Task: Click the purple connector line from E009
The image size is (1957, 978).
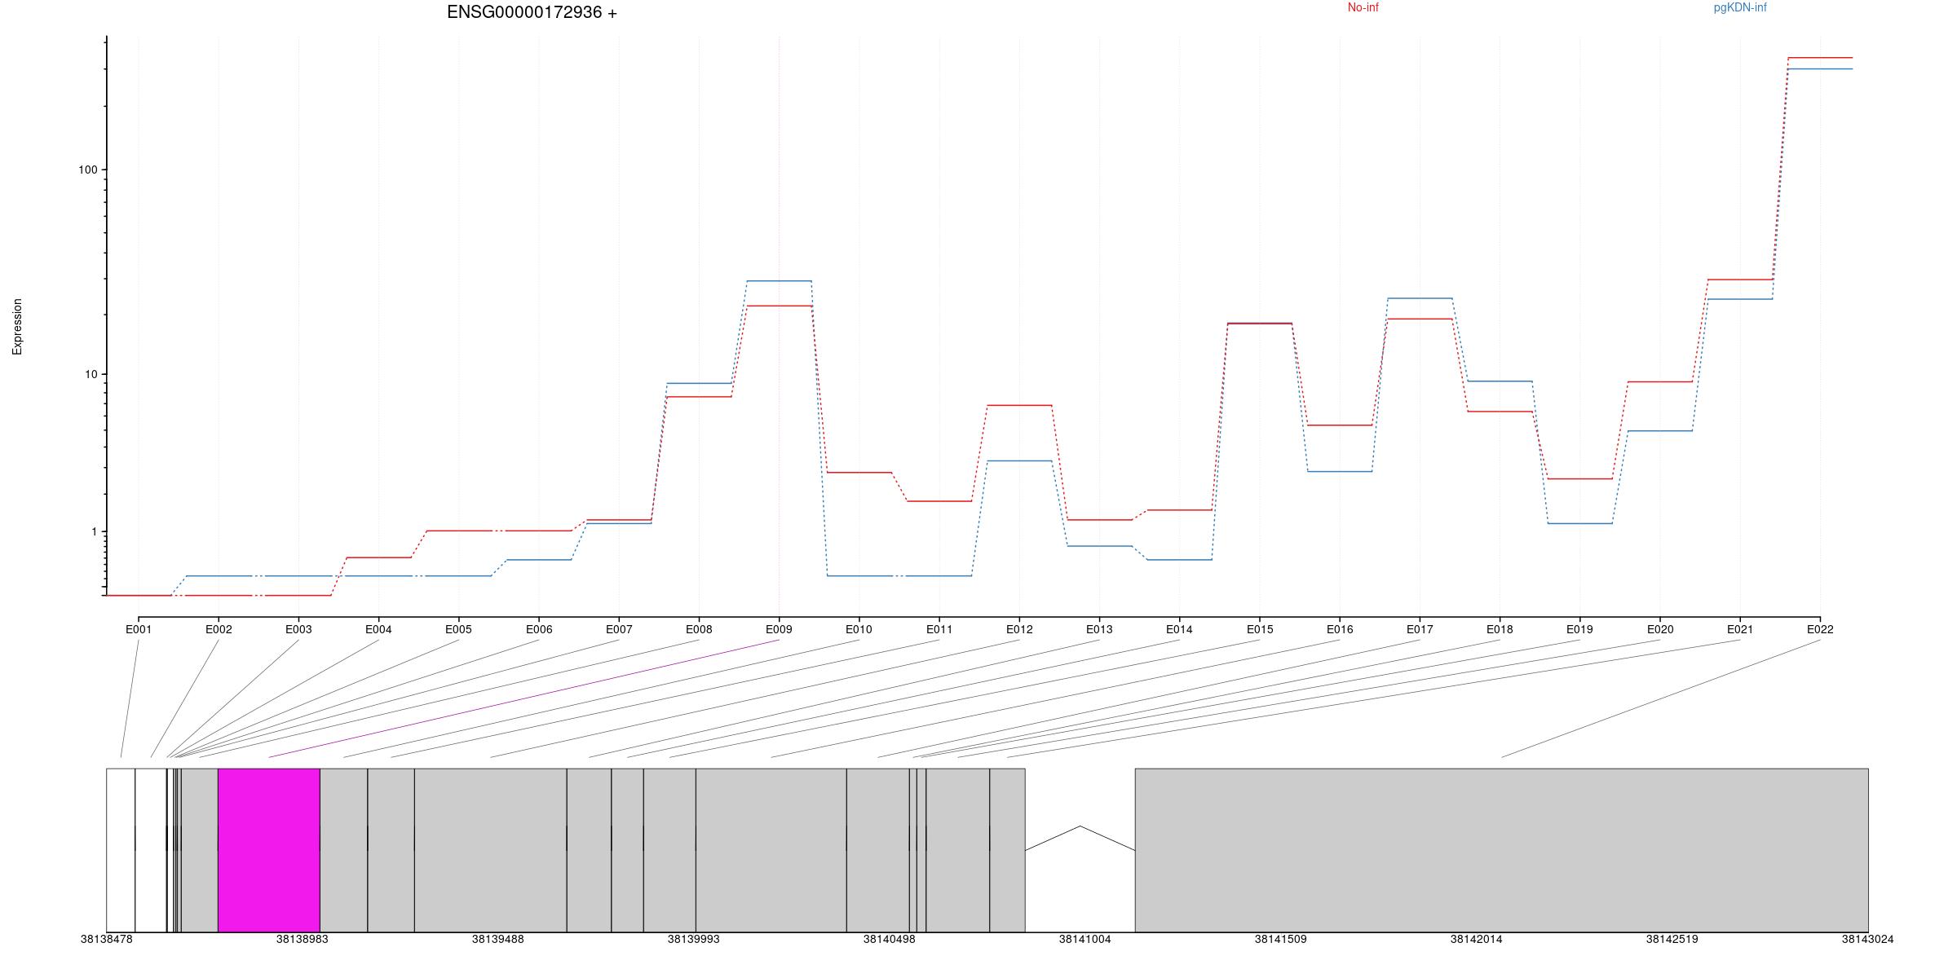Action: click(523, 698)
